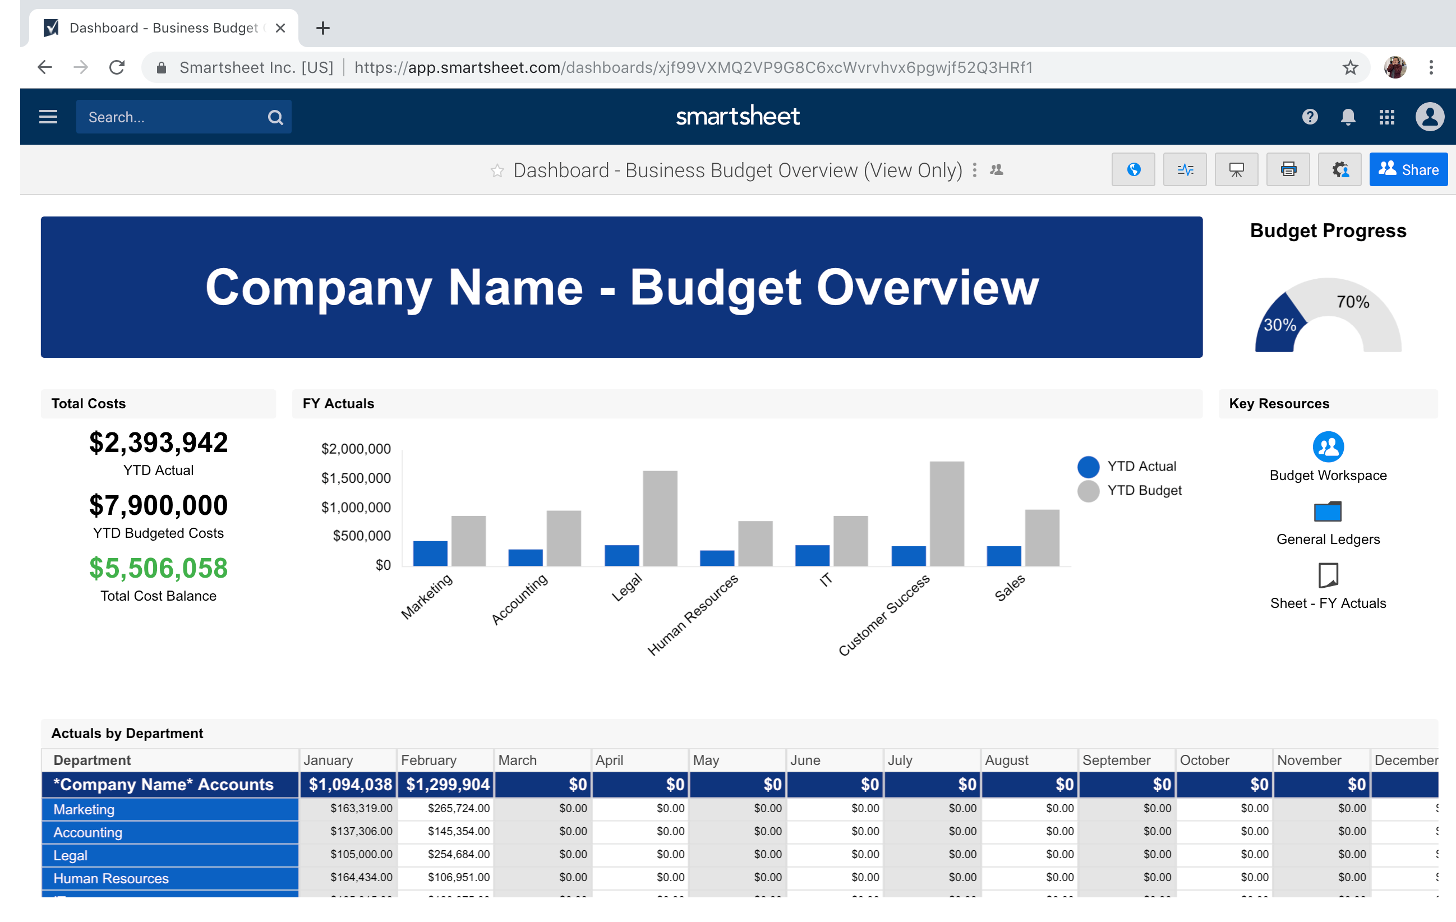The image size is (1456, 922).
Task: Click the presentation mode easel icon
Action: (1236, 170)
